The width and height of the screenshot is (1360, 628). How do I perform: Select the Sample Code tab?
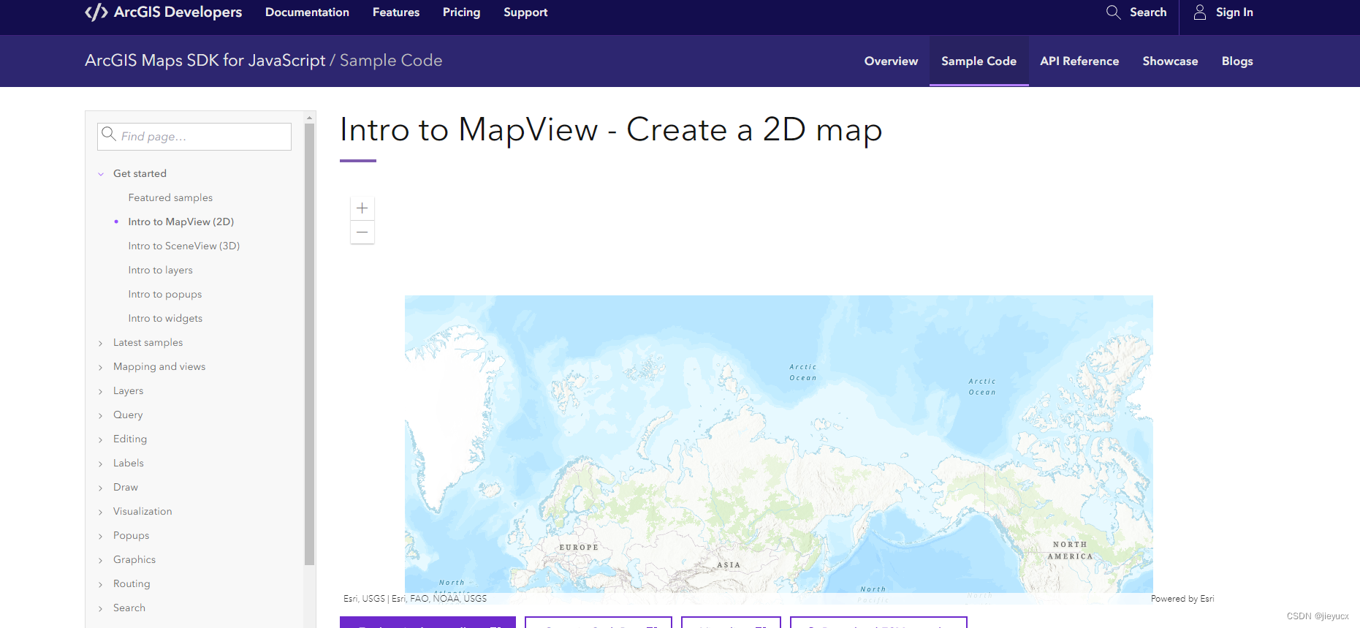(x=979, y=61)
